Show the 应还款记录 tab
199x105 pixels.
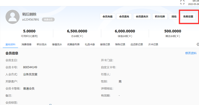[137, 44]
